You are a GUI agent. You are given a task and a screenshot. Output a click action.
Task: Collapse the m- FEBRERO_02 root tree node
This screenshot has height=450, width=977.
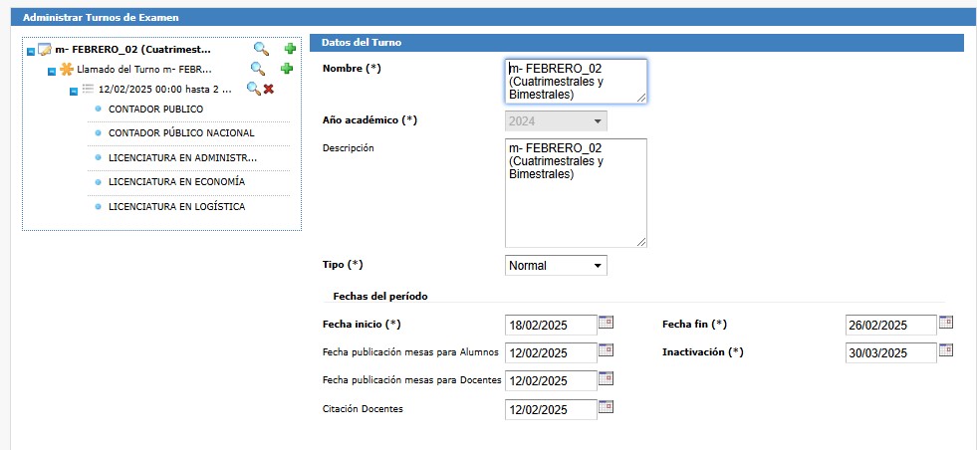[x=31, y=51]
